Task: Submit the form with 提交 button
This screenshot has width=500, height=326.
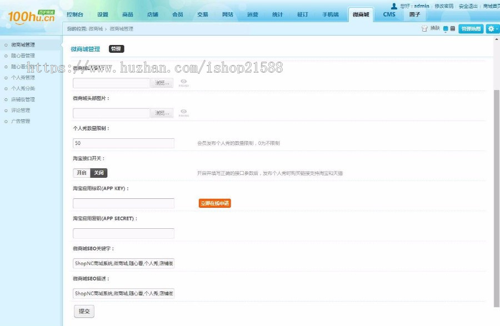Action: pos(84,311)
